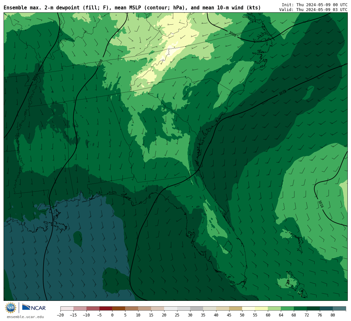
Task: Click the 40 colorbar tick label
Action: point(216,315)
